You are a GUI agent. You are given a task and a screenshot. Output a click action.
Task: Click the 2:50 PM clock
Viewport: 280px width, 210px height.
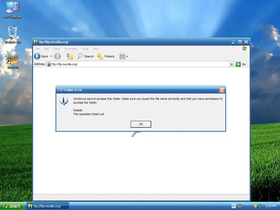tap(271, 206)
